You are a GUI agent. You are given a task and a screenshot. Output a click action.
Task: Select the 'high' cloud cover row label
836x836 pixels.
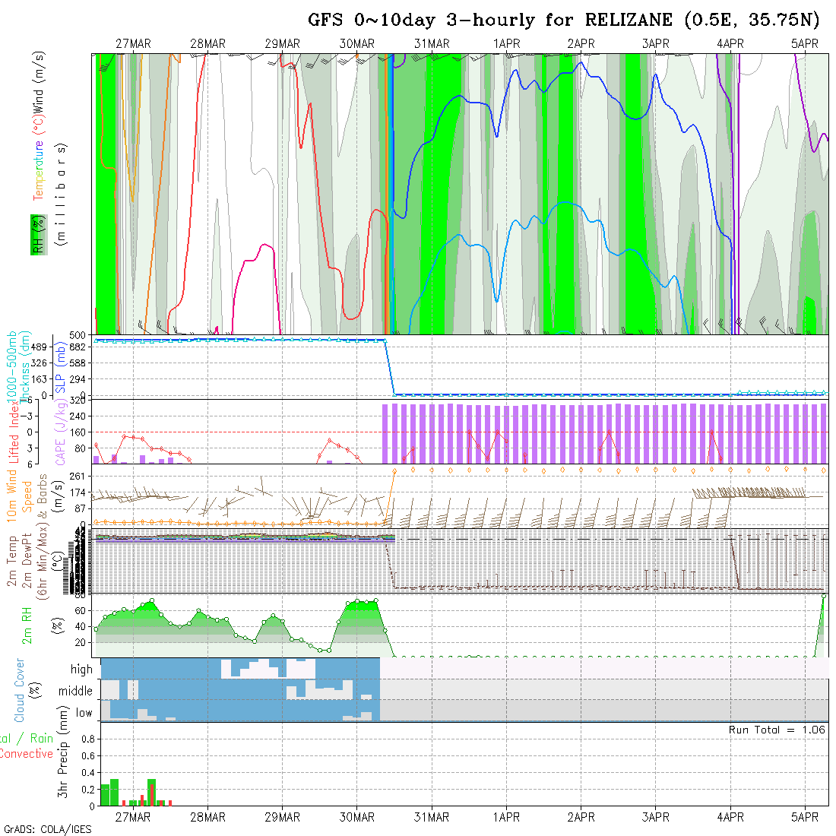pos(81,670)
